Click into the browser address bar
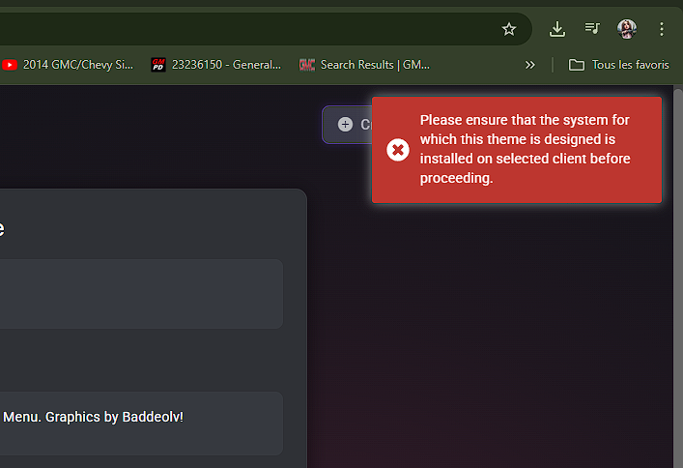This screenshot has height=468, width=683. (x=242, y=29)
